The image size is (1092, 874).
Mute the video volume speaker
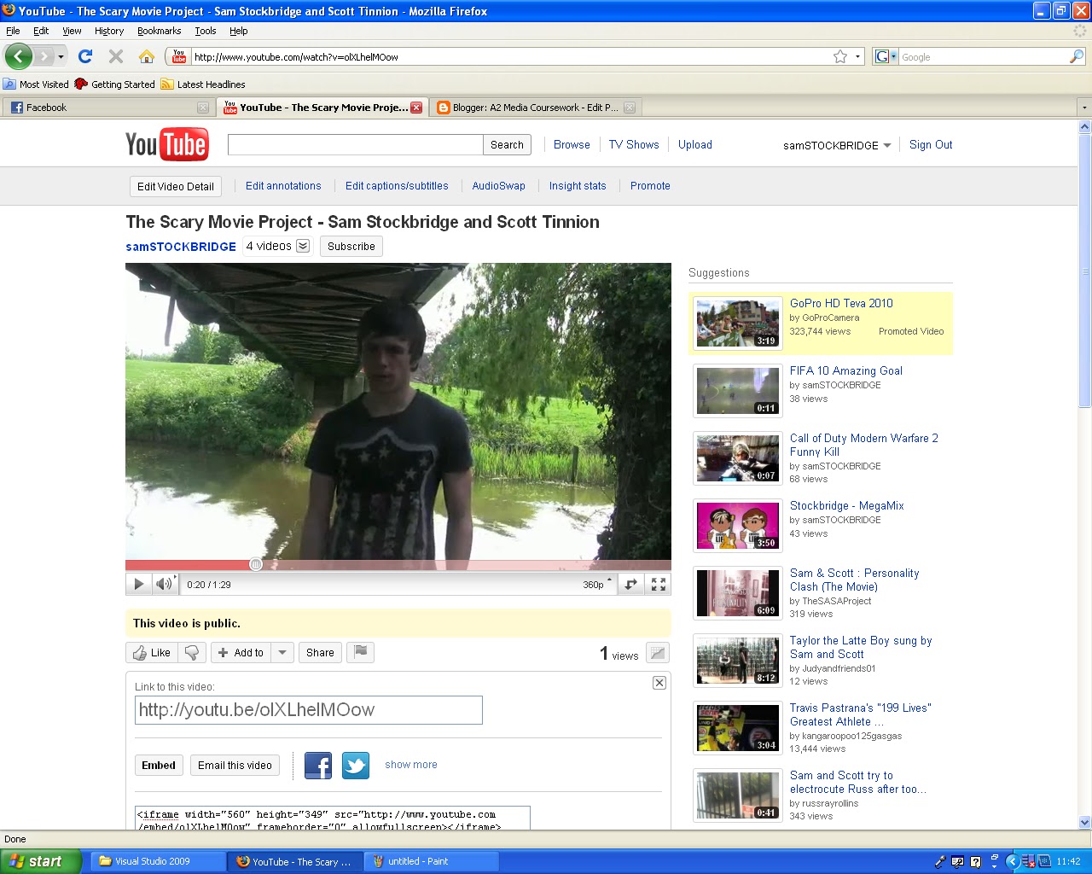click(x=164, y=585)
